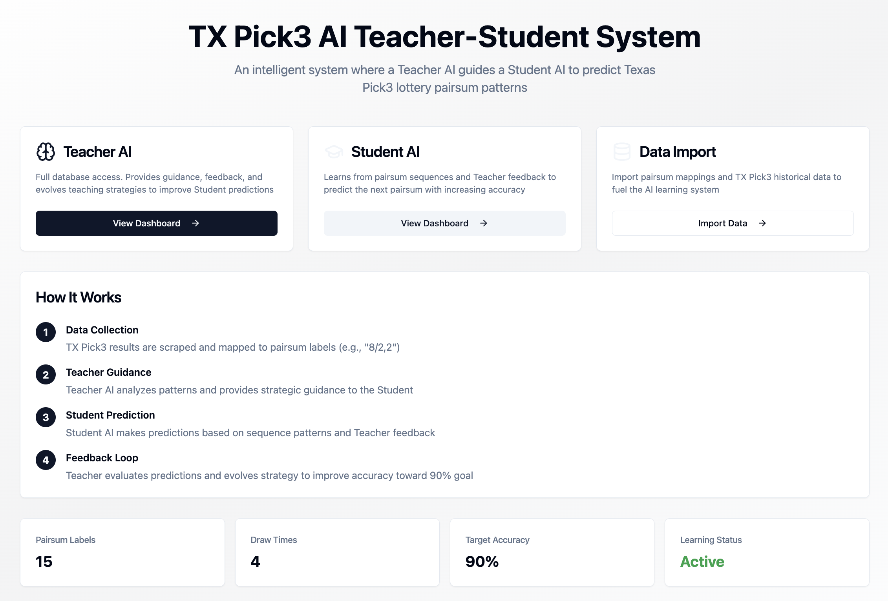
Task: Click the arrow in Student View Dashboard button
Action: [x=484, y=223]
